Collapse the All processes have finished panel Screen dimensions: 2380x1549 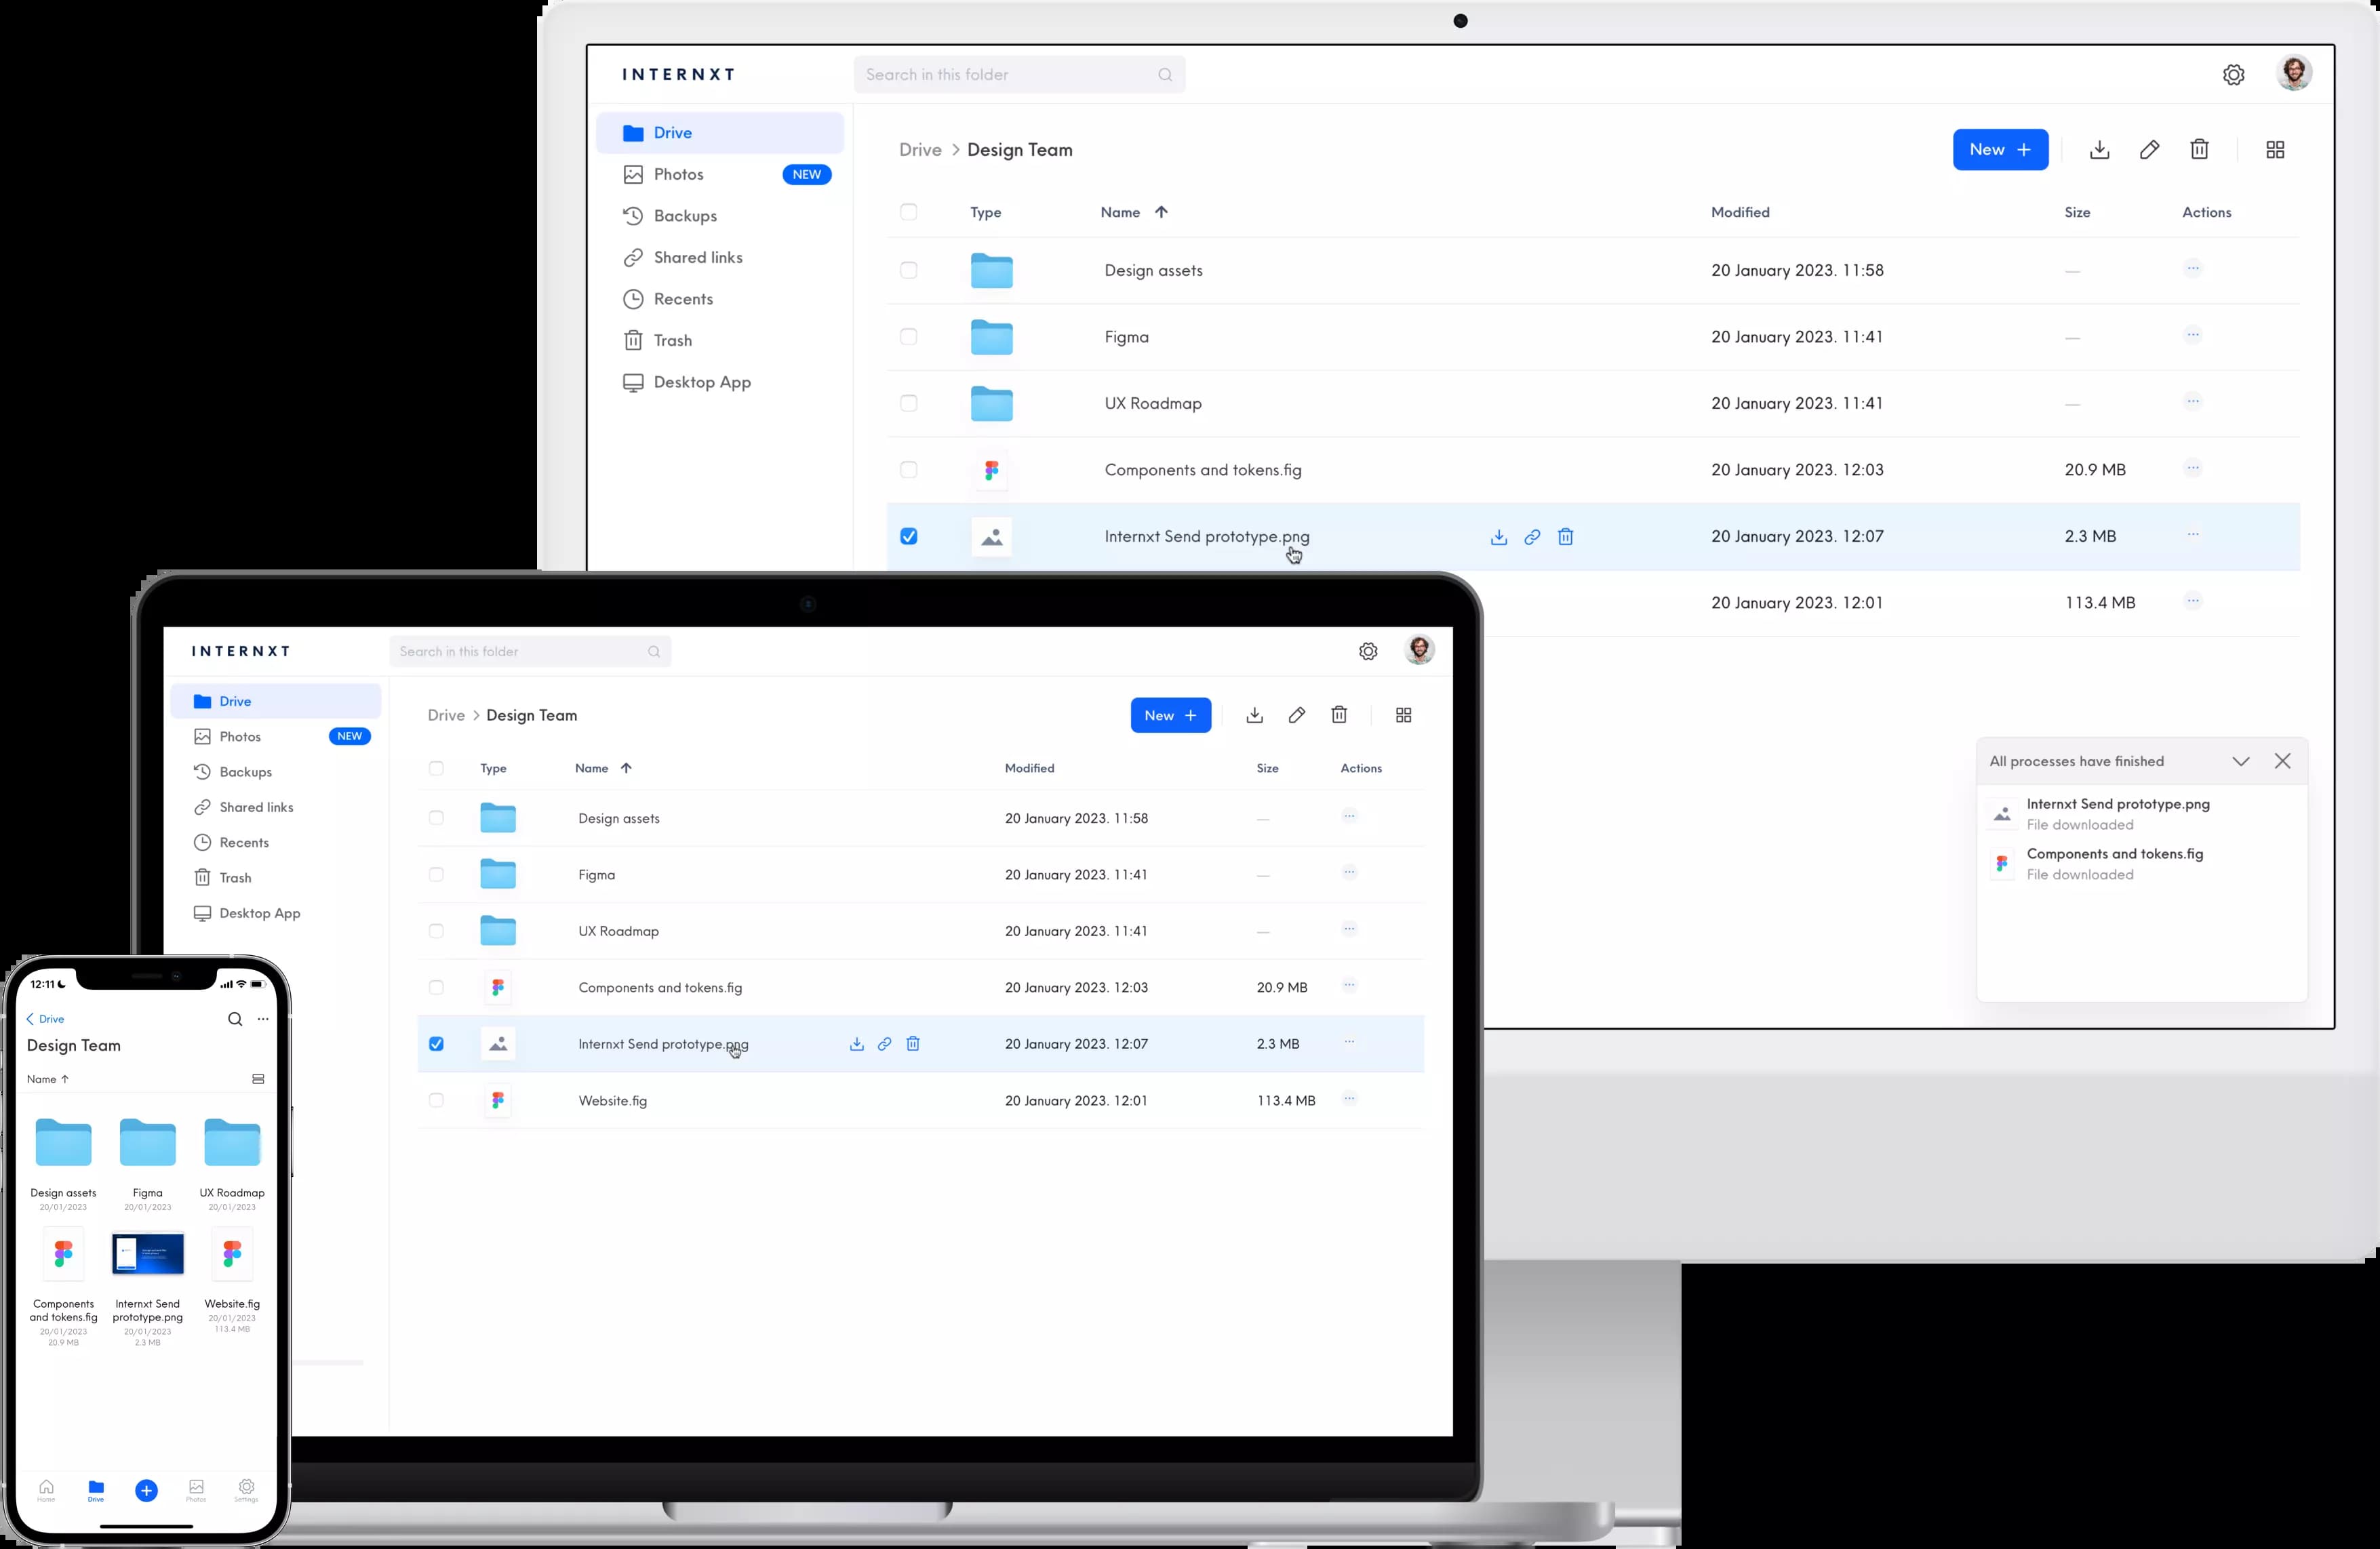[2241, 761]
